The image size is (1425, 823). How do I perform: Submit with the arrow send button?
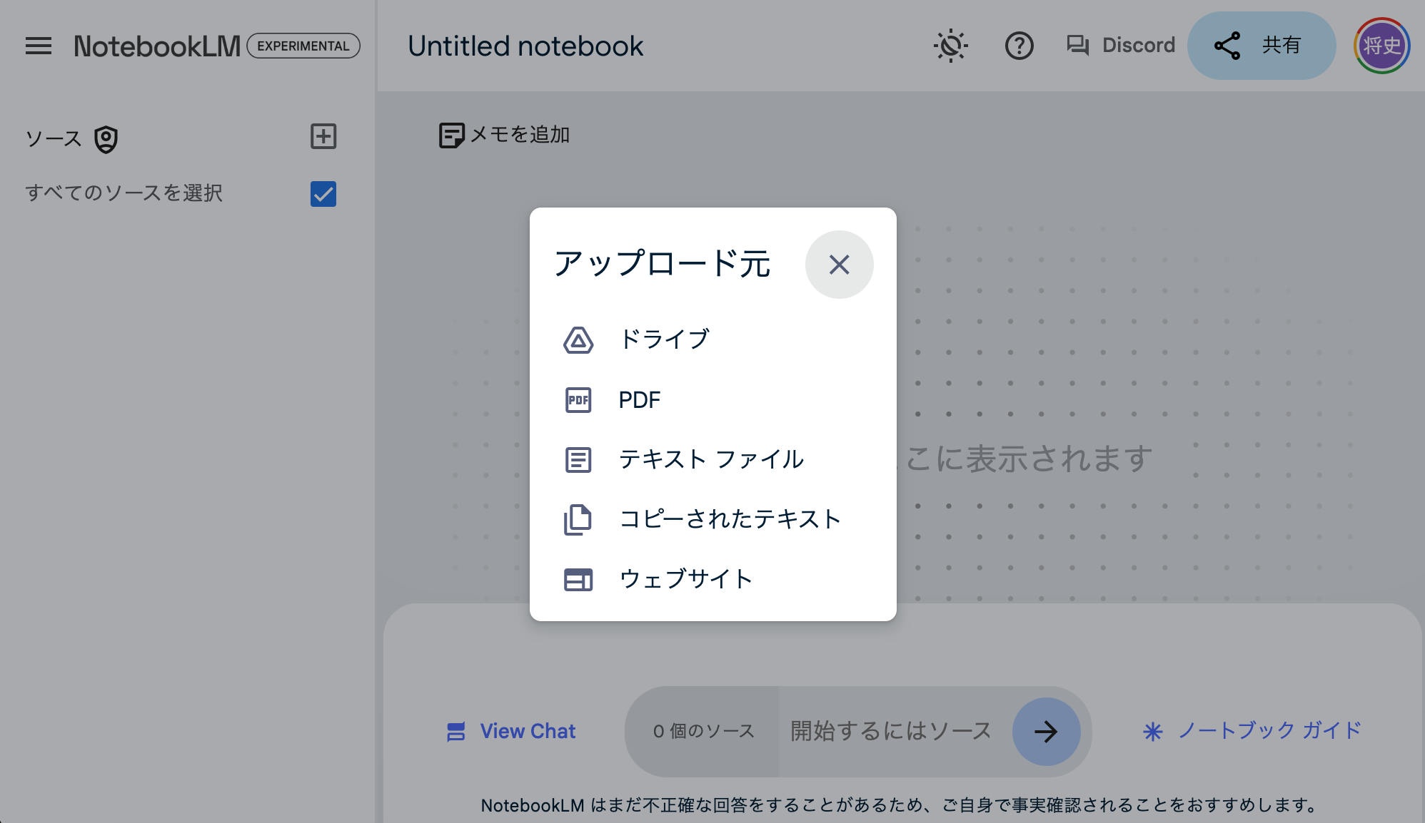pyautogui.click(x=1047, y=732)
